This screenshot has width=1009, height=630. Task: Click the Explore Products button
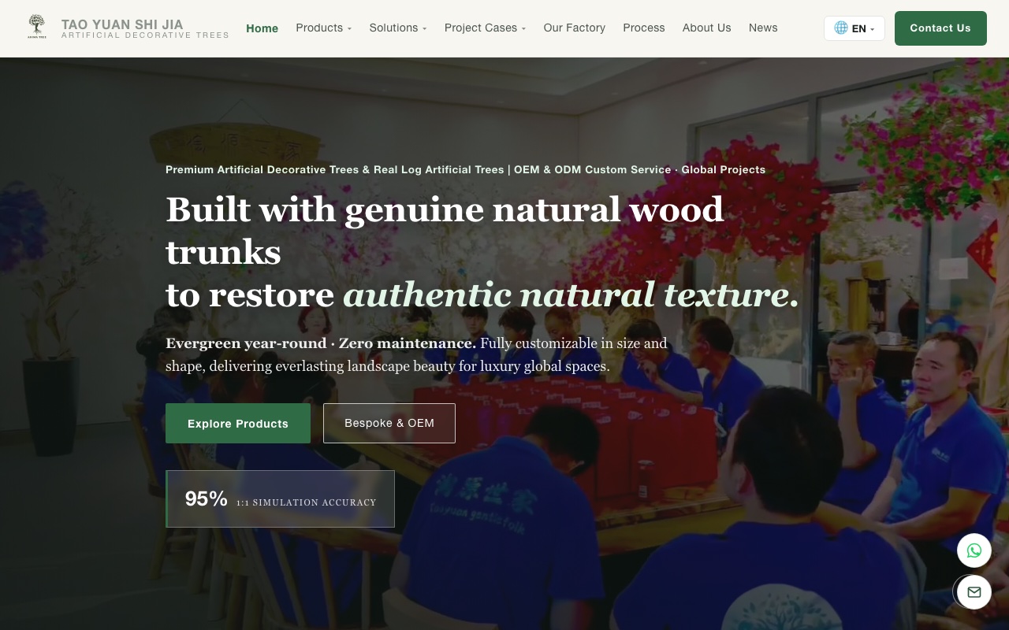238,424
